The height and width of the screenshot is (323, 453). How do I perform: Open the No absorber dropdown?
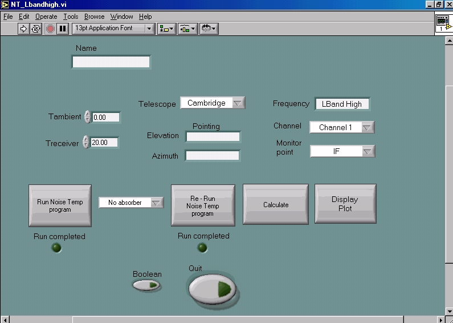point(131,203)
